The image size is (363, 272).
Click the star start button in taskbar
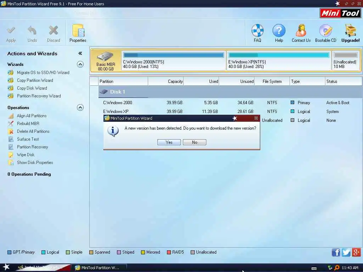(x=6, y=267)
